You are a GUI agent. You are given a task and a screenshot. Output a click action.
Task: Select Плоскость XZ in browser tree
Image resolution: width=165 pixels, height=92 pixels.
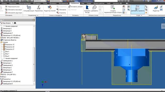point(9,47)
